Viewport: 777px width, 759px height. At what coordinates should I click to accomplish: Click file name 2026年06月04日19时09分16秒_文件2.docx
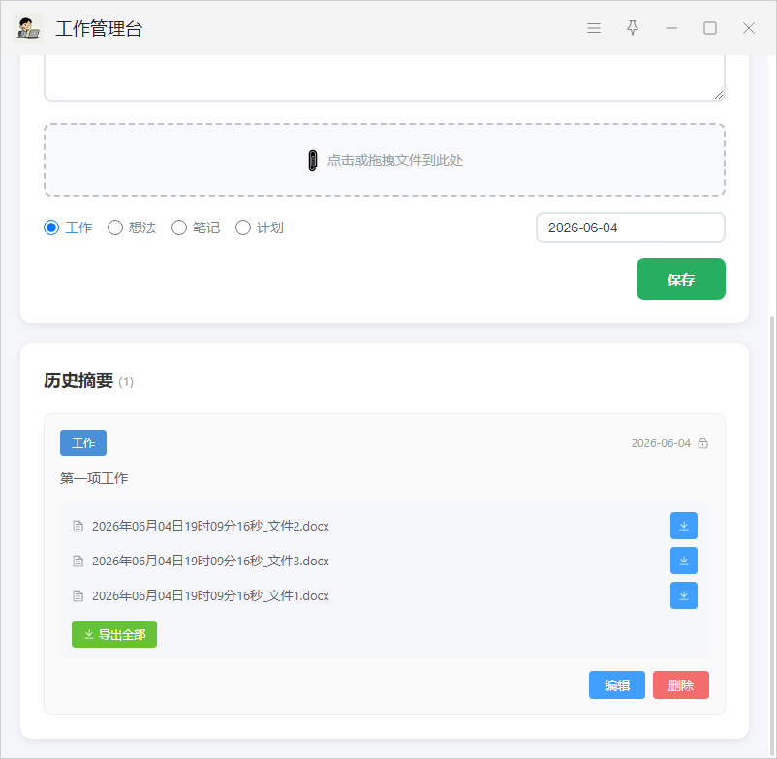point(210,526)
